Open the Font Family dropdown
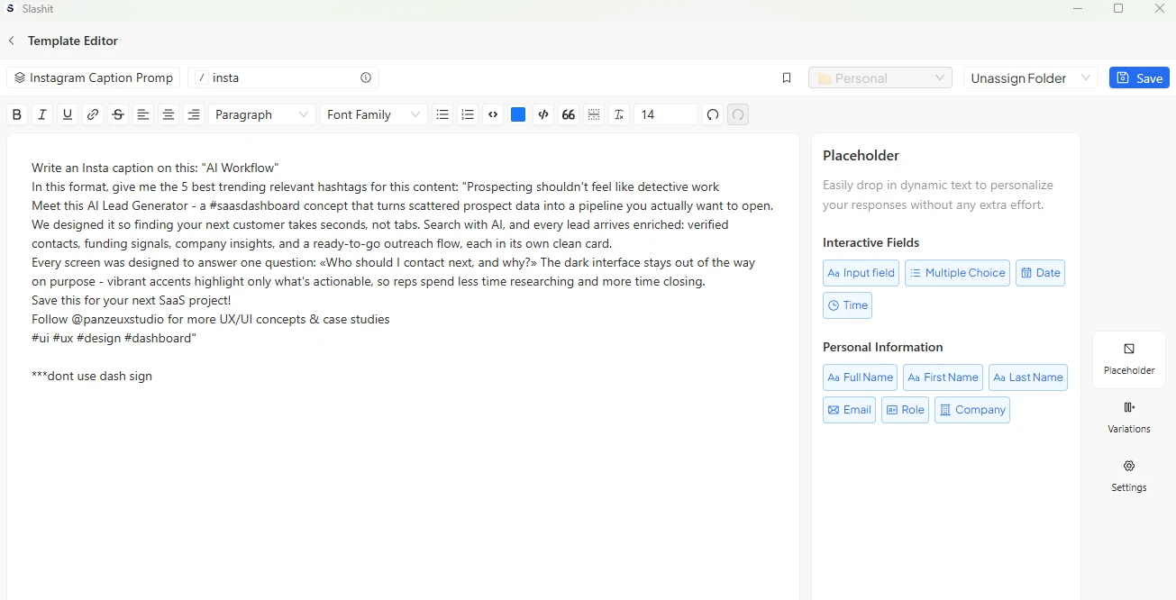The width and height of the screenshot is (1176, 600). [x=374, y=114]
